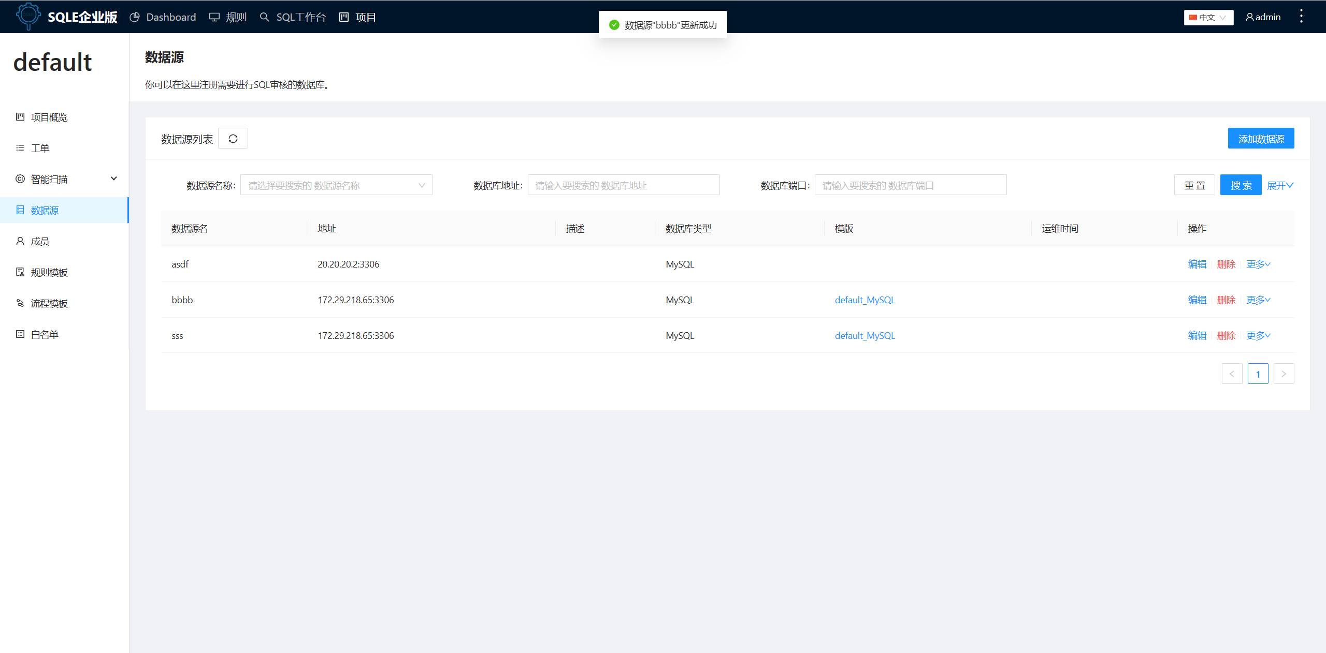The height and width of the screenshot is (653, 1326).
Task: Focus the 数据库地址 search field
Action: (x=623, y=185)
